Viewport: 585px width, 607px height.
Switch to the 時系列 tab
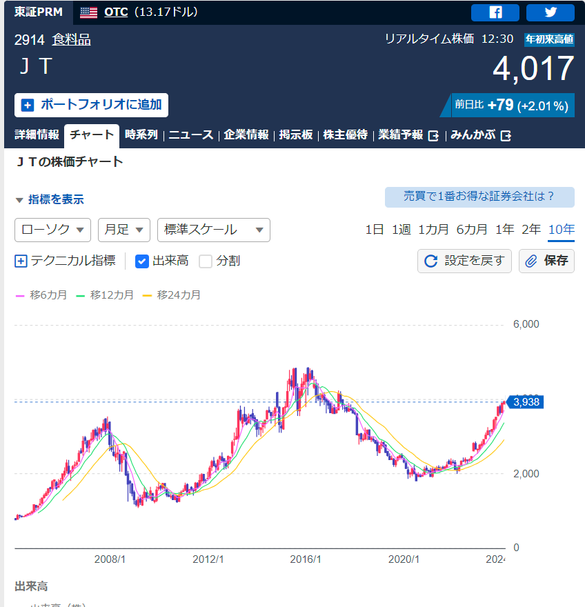click(x=141, y=135)
